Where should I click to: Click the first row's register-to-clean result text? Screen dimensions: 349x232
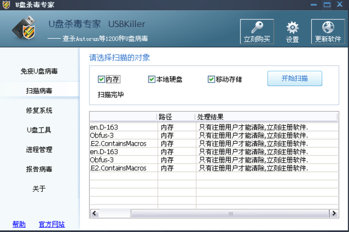[x=253, y=128]
